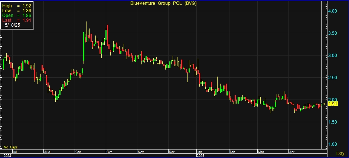Click the Oct month label on time axis
This screenshot has width=349, height=158.
109,152
